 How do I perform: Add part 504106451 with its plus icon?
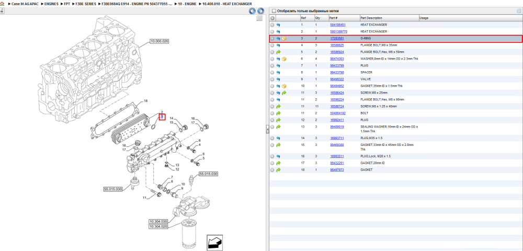pos(272,25)
